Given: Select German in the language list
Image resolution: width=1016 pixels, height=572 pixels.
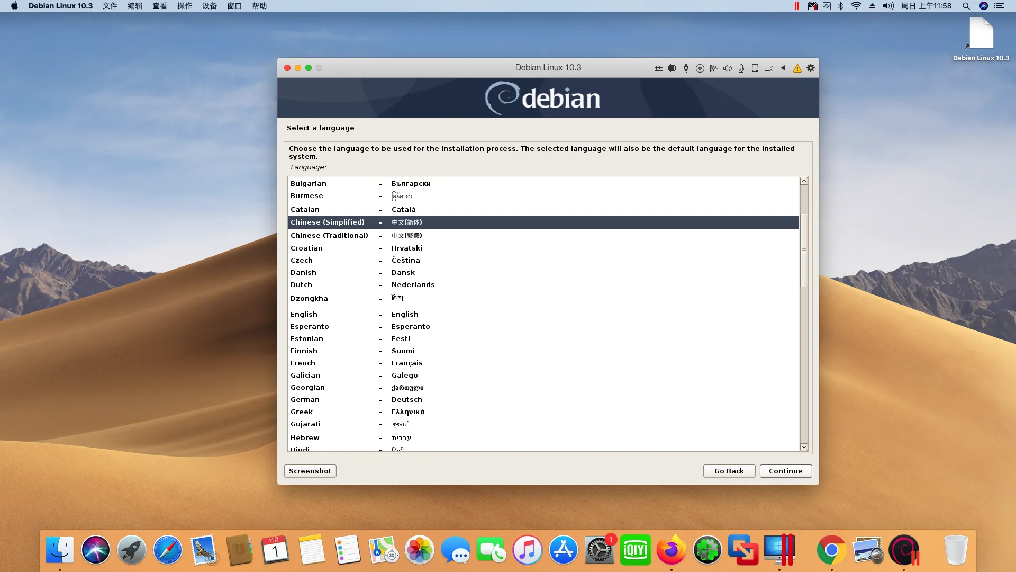Looking at the screenshot, I should [x=543, y=399].
